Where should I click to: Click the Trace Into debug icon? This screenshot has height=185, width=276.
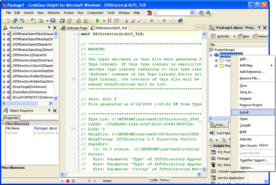126,21
